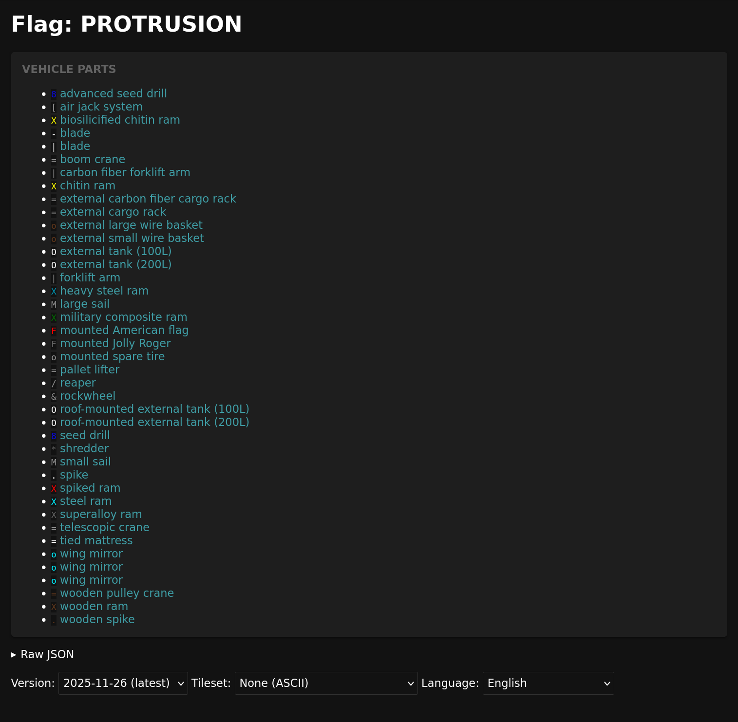This screenshot has height=722, width=738.
Task: Click the green X symbol for military composite ram
Action: (54, 317)
